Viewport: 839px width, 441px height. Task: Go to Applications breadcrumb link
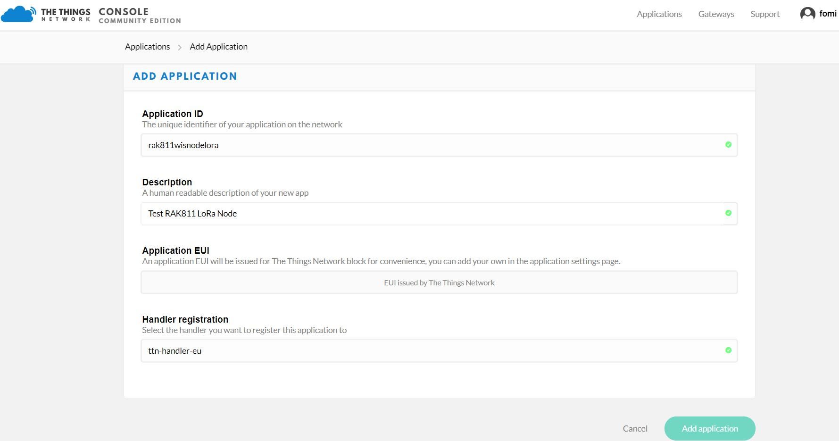click(147, 47)
